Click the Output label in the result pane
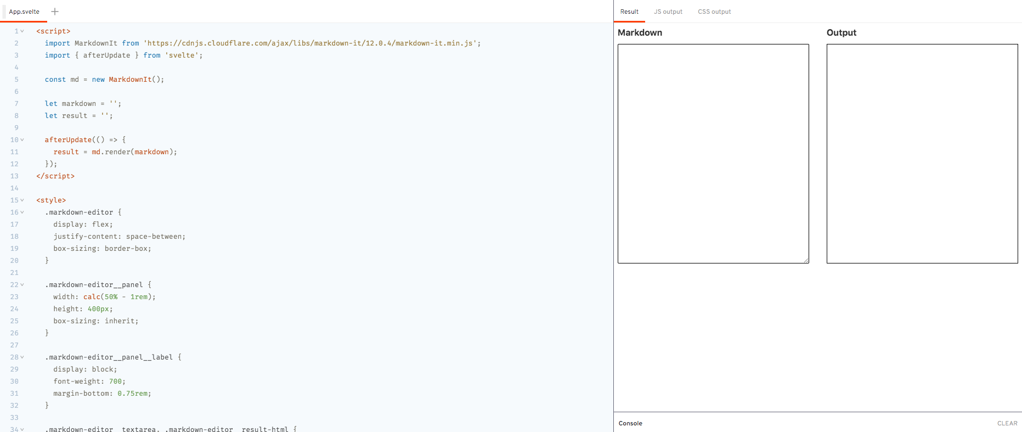 842,32
